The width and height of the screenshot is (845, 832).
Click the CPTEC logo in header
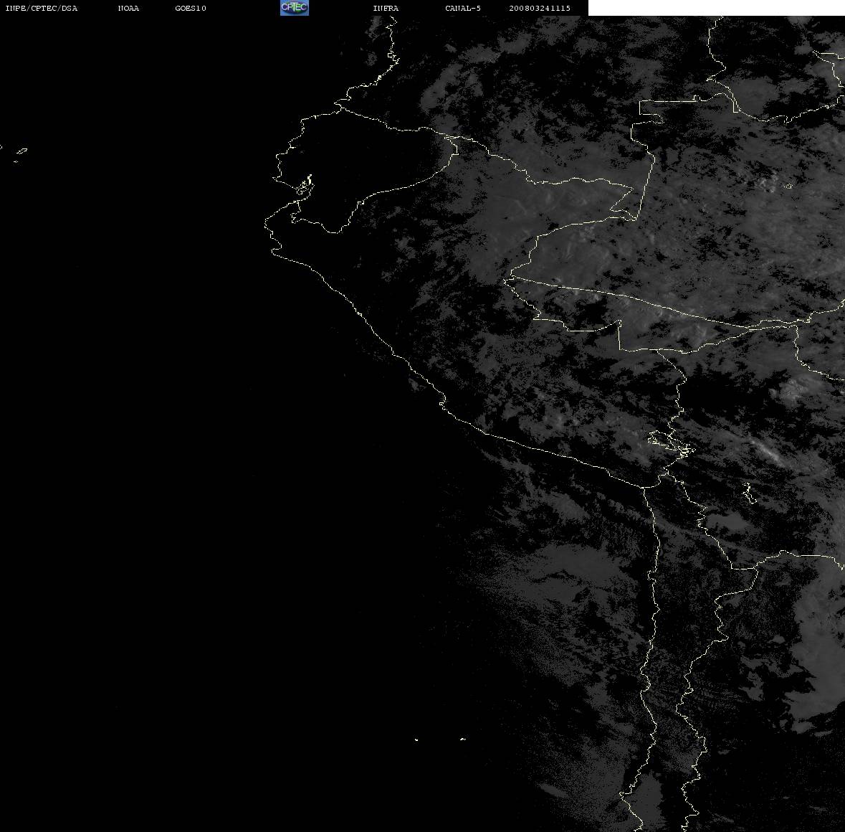click(295, 8)
